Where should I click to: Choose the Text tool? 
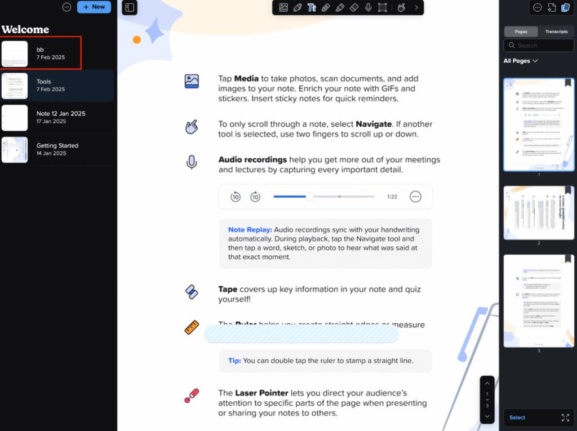[312, 8]
